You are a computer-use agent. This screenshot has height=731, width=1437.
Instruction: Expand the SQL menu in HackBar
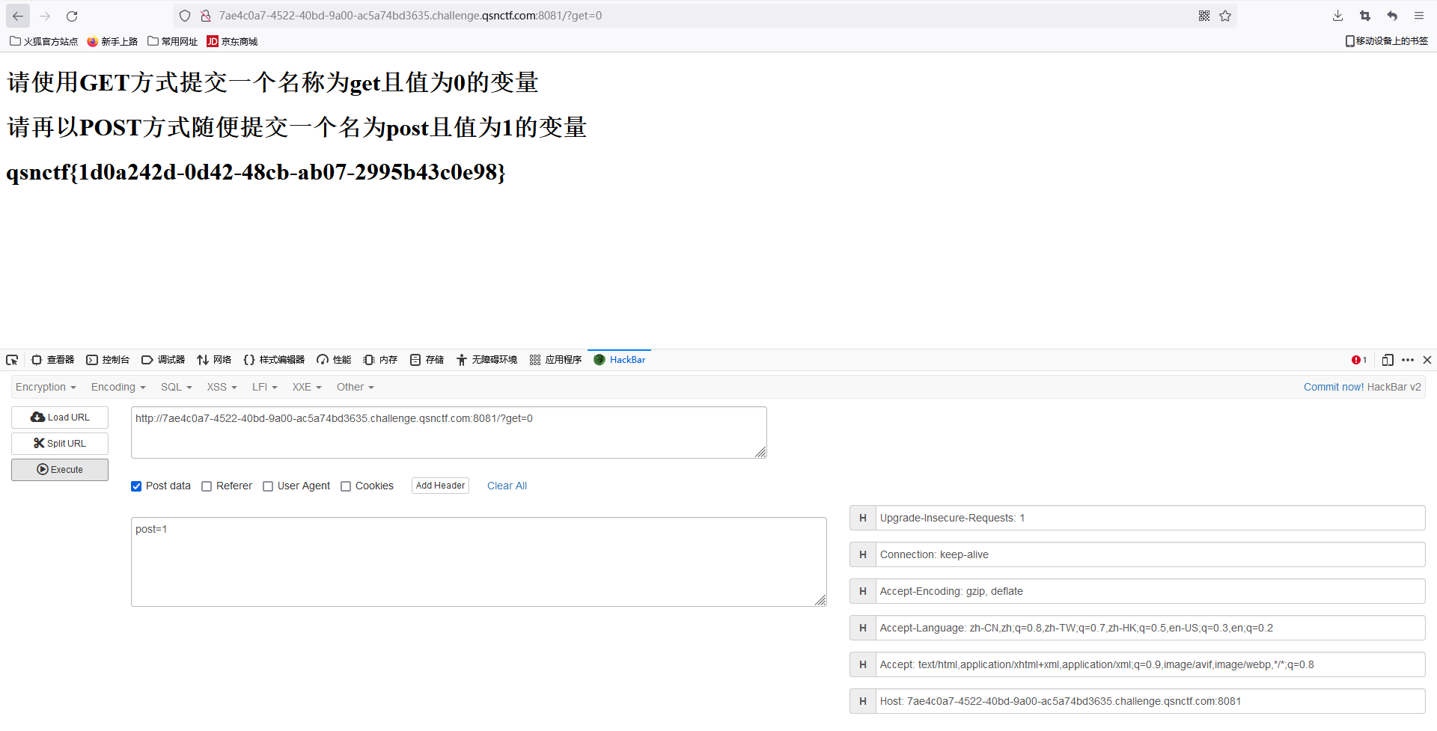point(175,387)
